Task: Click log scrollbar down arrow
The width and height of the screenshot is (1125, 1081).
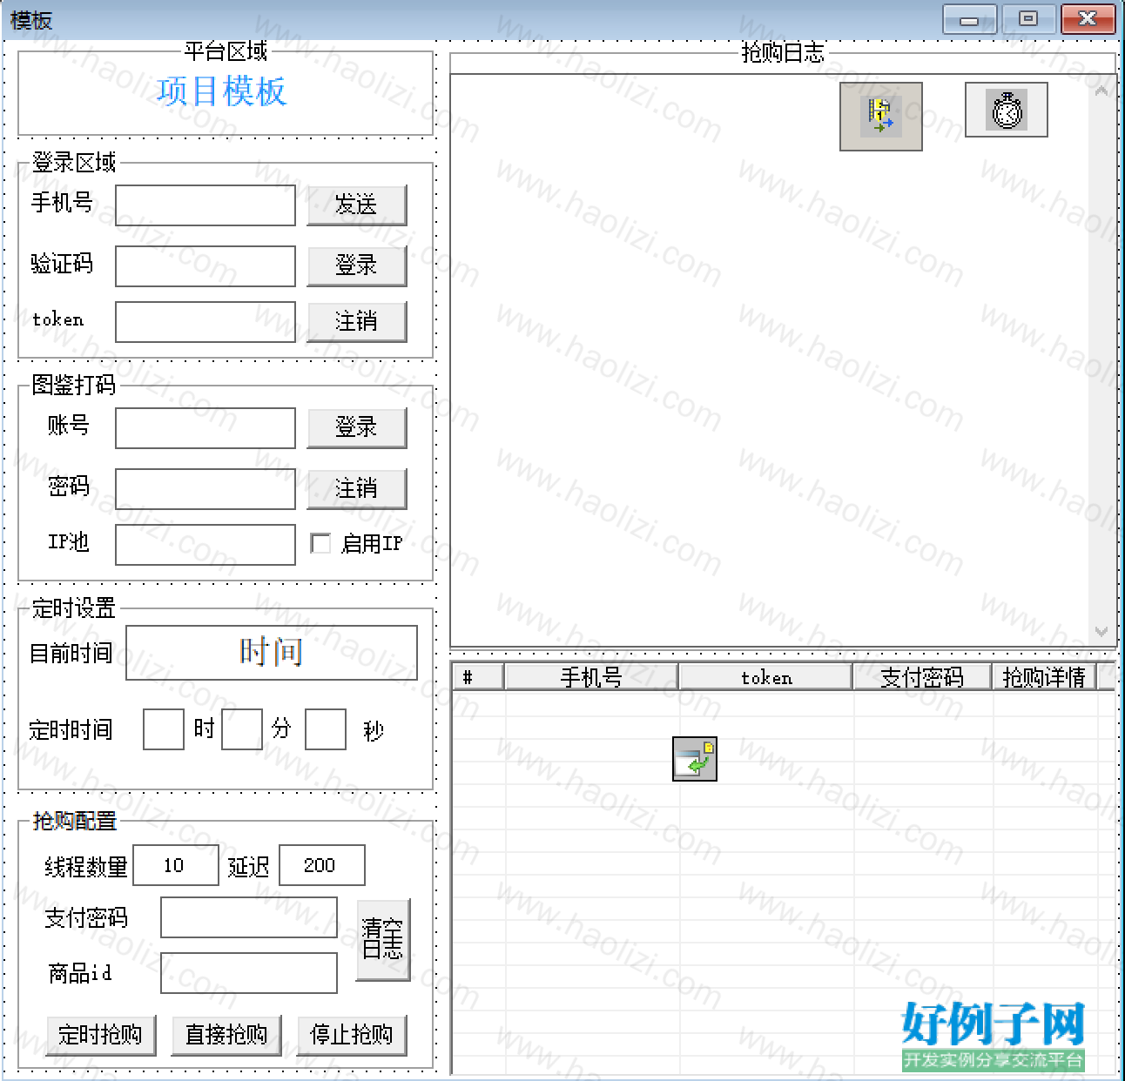Action: (x=1101, y=631)
